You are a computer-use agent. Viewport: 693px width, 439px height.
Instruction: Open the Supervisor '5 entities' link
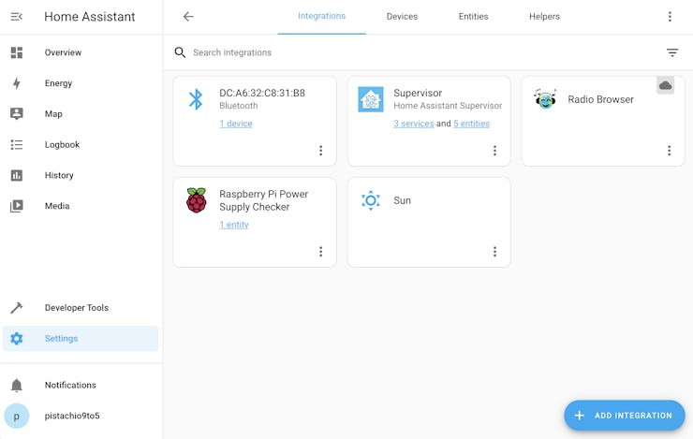tap(472, 124)
